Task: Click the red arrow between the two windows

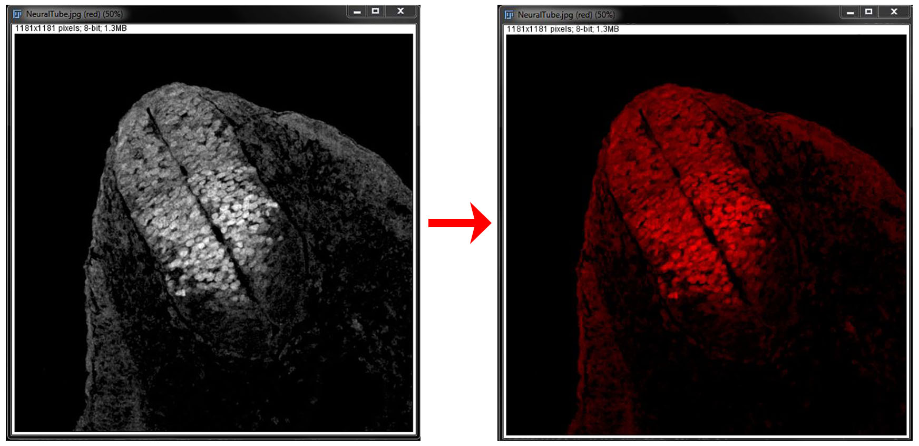Action: pos(459,223)
